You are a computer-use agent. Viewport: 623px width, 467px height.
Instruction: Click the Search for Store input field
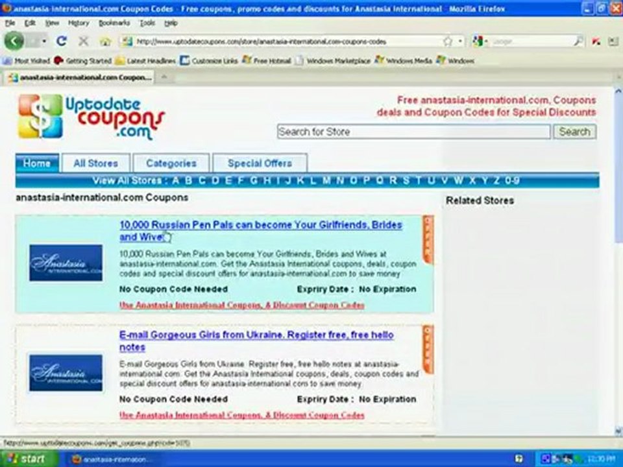click(413, 132)
